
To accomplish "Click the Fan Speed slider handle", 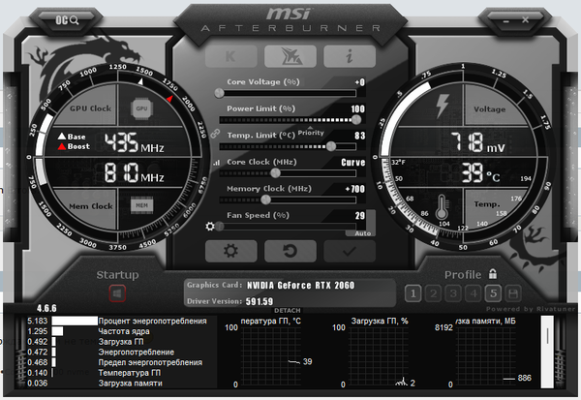I will point(220,226).
